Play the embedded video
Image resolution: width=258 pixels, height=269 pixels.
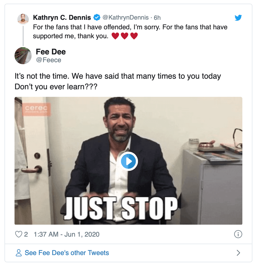tap(128, 161)
